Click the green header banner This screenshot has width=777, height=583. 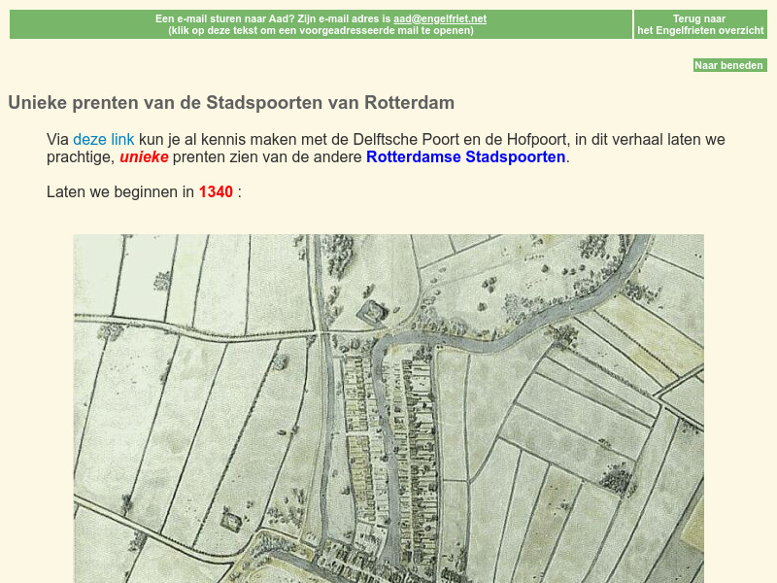point(320,23)
